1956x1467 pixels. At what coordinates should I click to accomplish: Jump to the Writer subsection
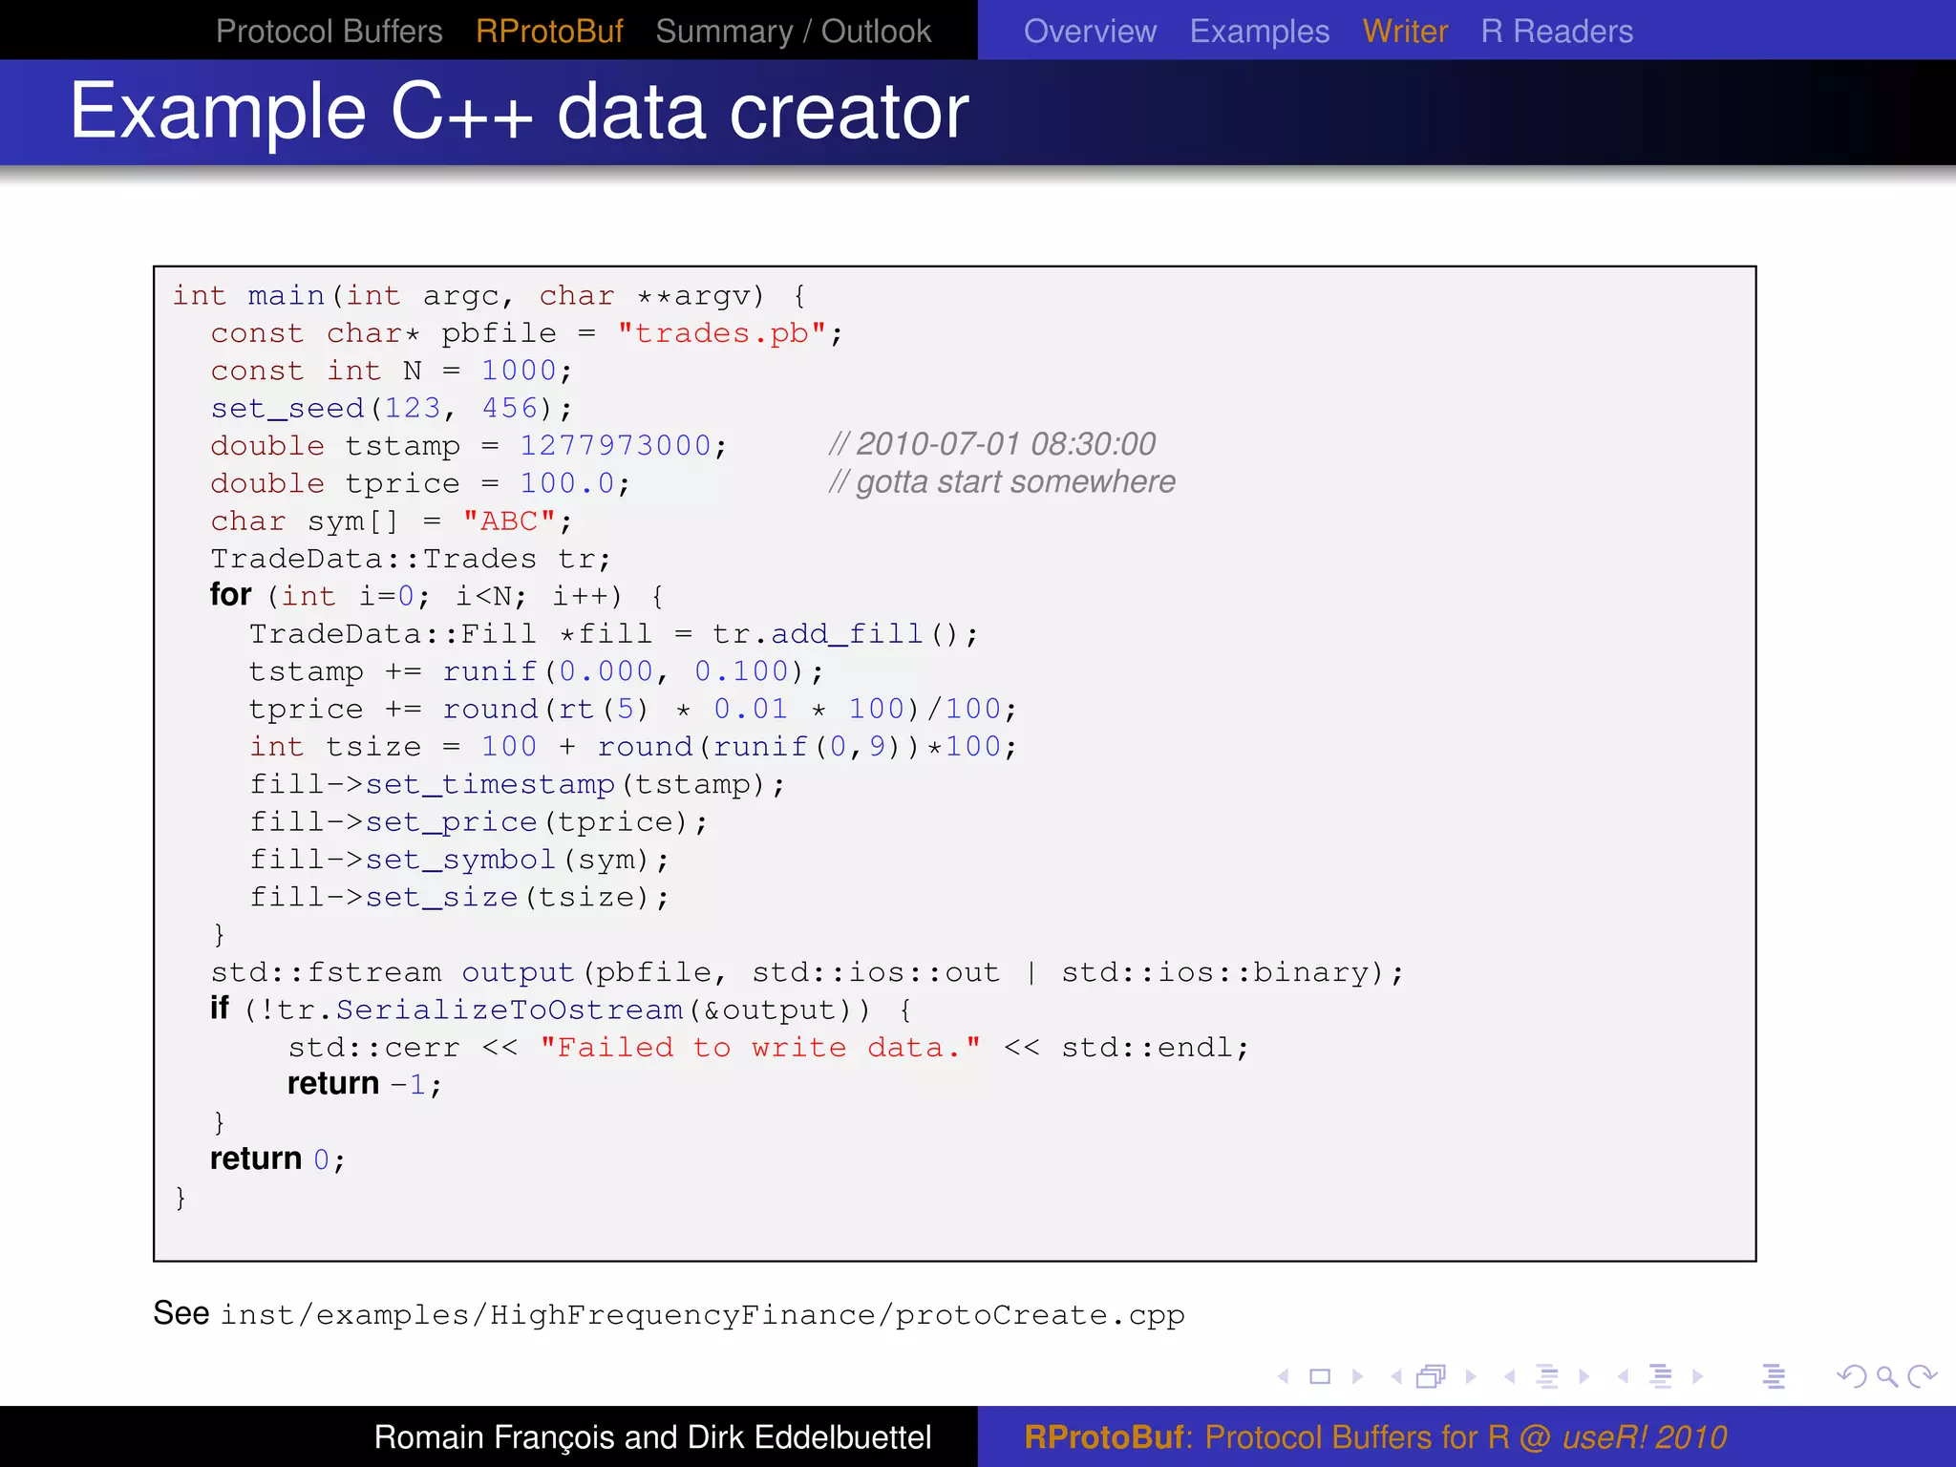pos(1405,32)
